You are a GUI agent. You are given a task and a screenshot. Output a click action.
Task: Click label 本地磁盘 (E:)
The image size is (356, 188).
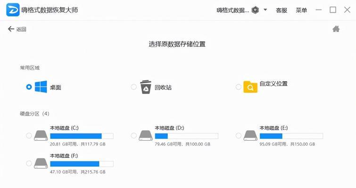point(274,128)
